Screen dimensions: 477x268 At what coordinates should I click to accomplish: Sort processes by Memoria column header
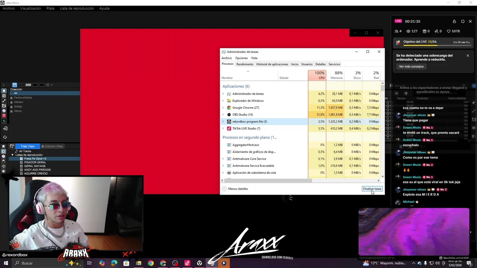tap(335, 75)
